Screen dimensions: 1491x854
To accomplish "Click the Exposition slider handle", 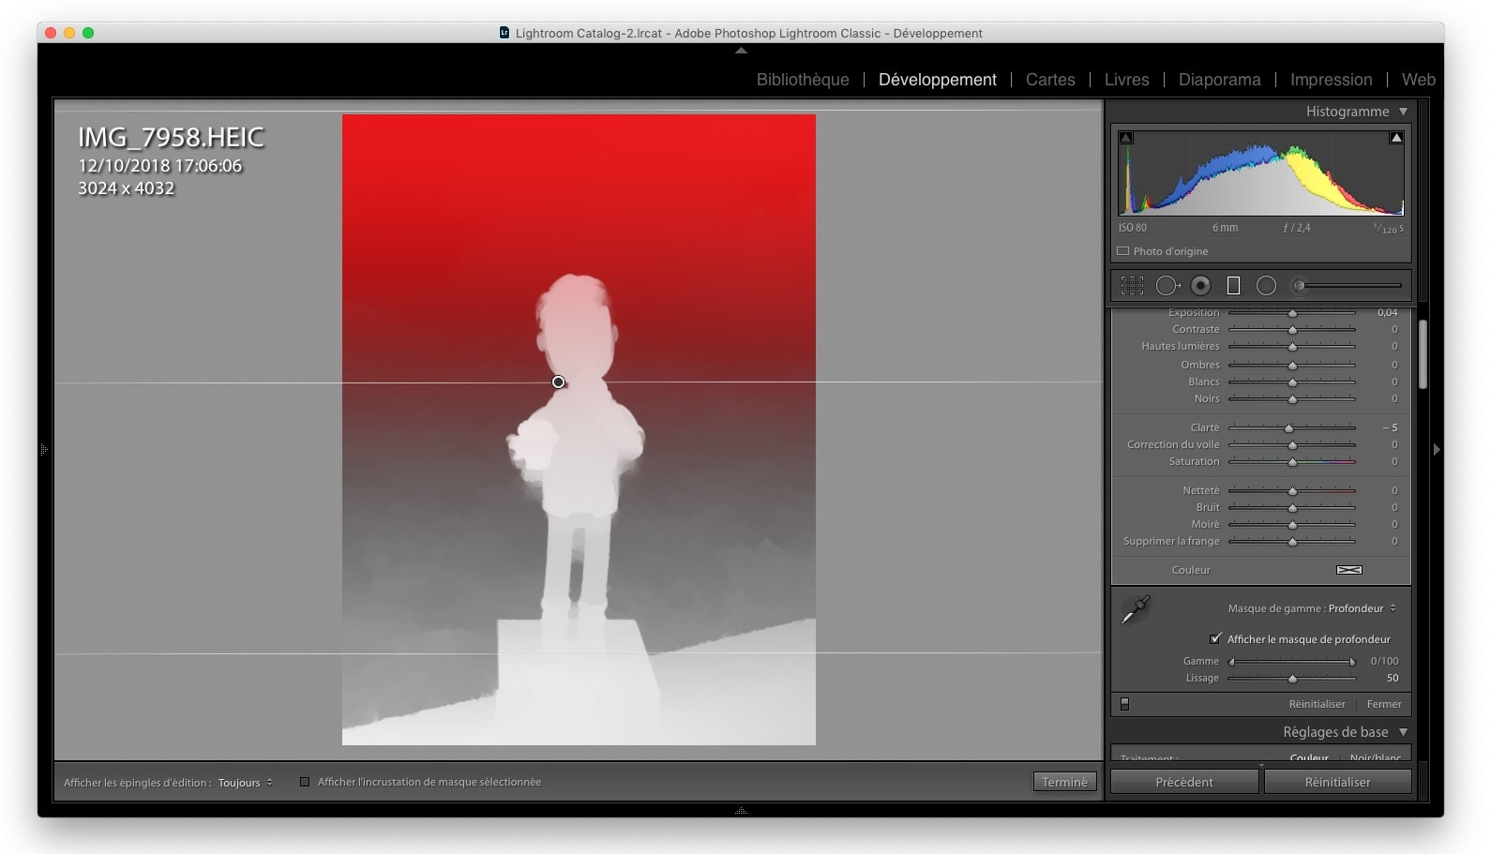I will (x=1292, y=313).
